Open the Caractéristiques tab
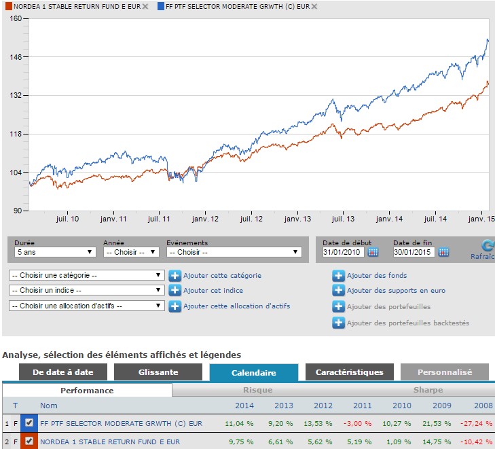Image resolution: width=495 pixels, height=449 pixels. click(x=350, y=372)
